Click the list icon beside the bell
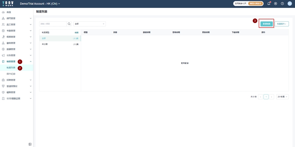 (x=276, y=4)
